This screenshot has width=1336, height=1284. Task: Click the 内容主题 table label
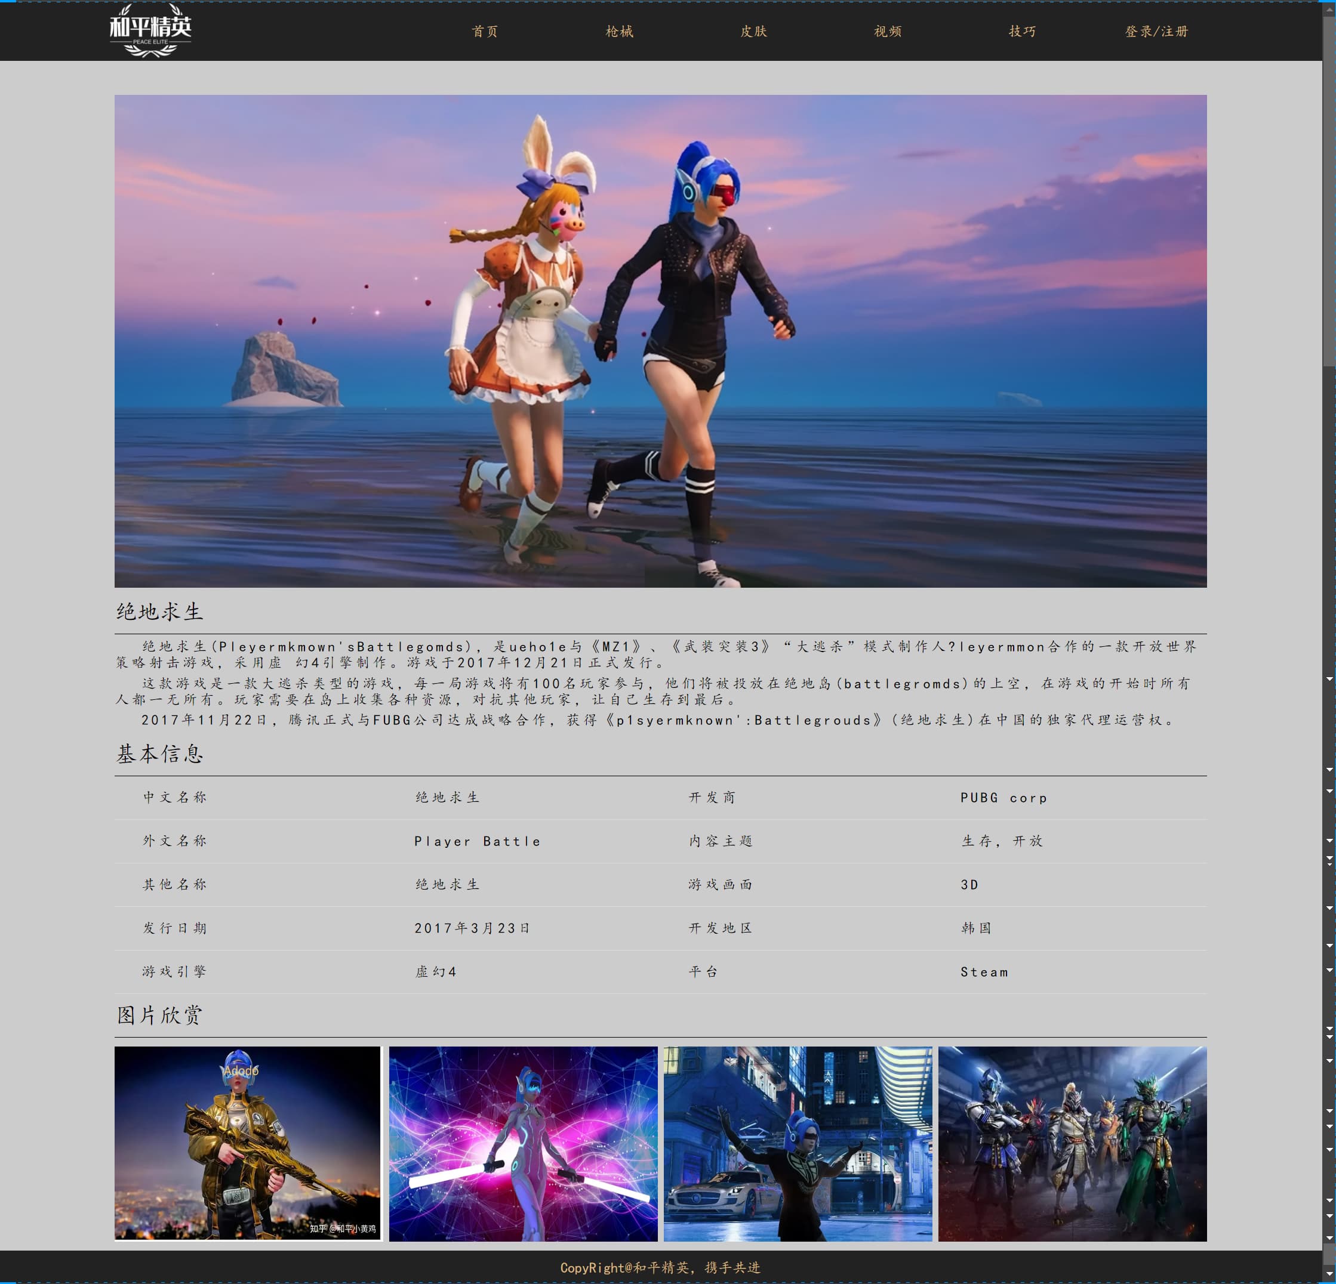[x=721, y=841]
